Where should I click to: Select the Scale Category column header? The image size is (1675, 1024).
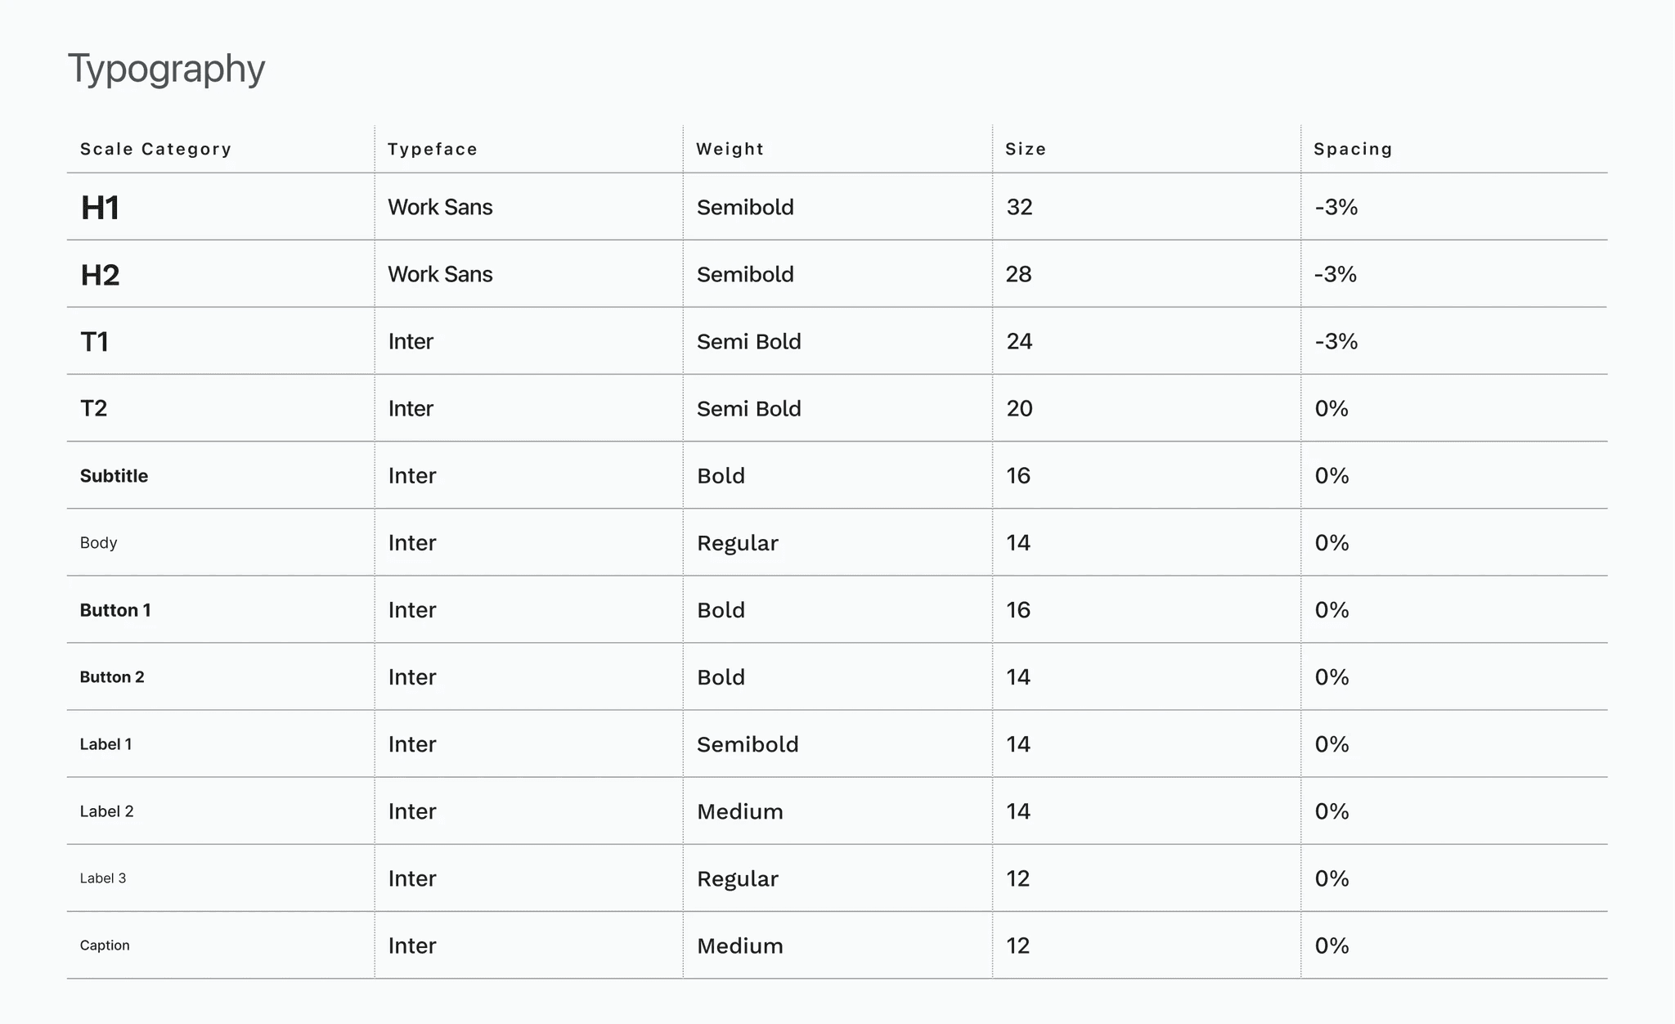[x=155, y=149]
